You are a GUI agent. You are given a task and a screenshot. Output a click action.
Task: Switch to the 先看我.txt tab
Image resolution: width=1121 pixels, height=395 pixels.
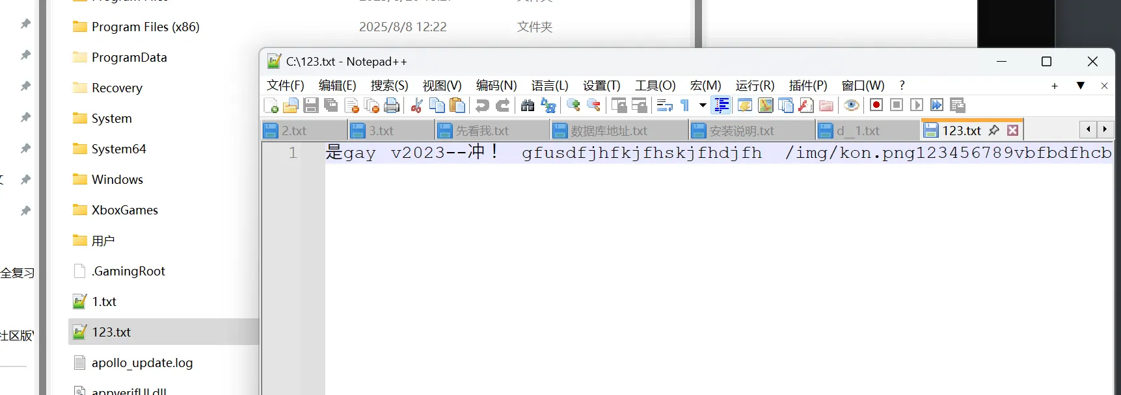pyautogui.click(x=493, y=131)
